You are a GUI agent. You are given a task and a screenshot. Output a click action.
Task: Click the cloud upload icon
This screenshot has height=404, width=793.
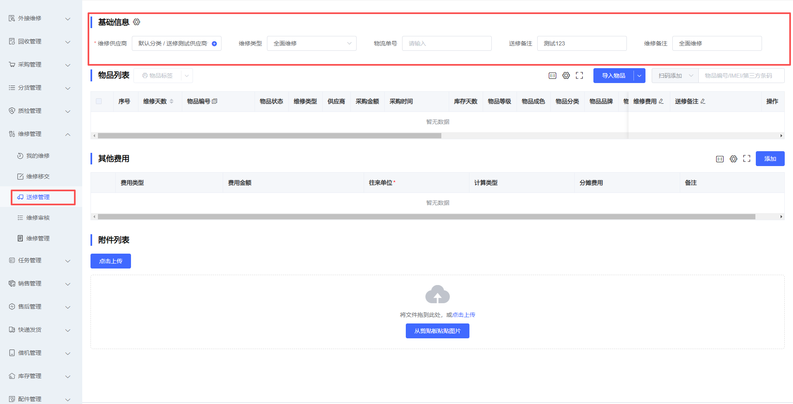[437, 295]
